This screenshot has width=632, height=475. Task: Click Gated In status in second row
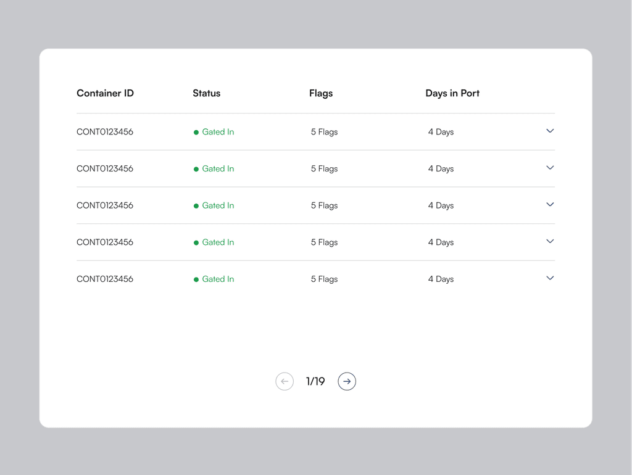(218, 168)
